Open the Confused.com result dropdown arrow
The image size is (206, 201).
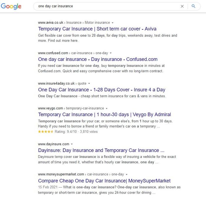[x=111, y=53]
